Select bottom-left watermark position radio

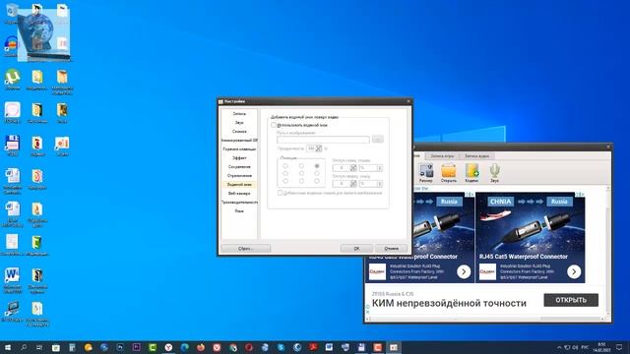click(285, 181)
